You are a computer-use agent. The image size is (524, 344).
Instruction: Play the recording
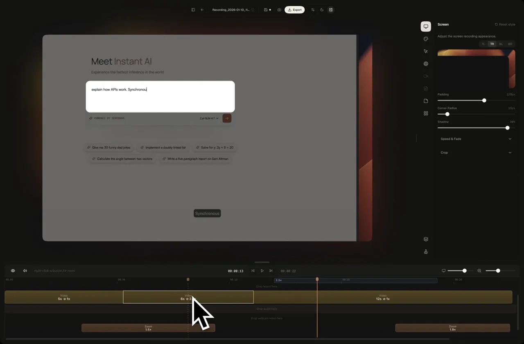(x=262, y=271)
